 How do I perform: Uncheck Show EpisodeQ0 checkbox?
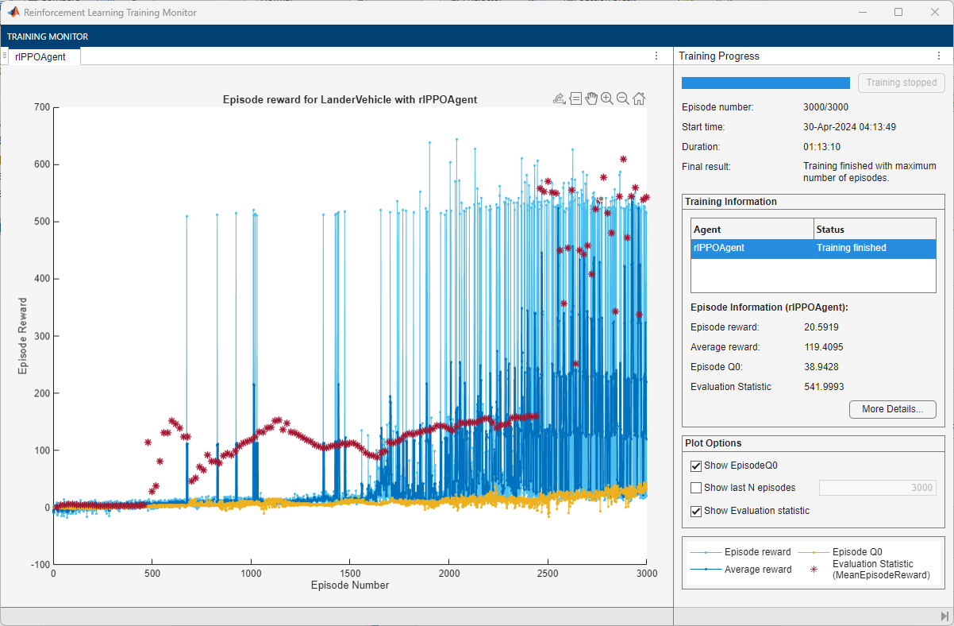tap(696, 466)
